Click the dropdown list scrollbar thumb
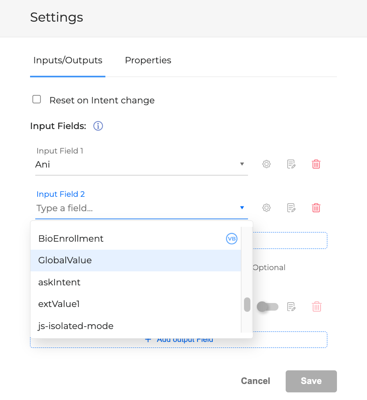Viewport: 367px width, 400px height. pos(247,304)
